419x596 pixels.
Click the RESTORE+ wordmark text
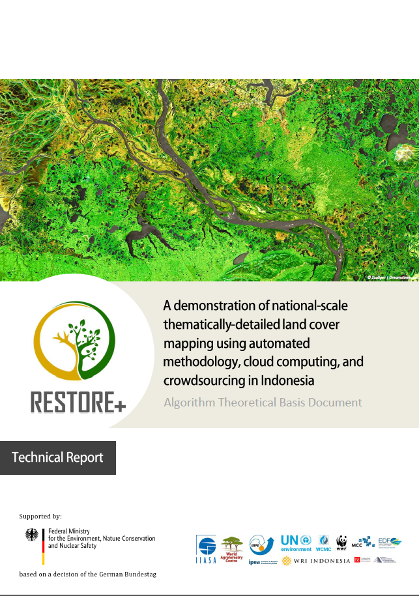(78, 403)
